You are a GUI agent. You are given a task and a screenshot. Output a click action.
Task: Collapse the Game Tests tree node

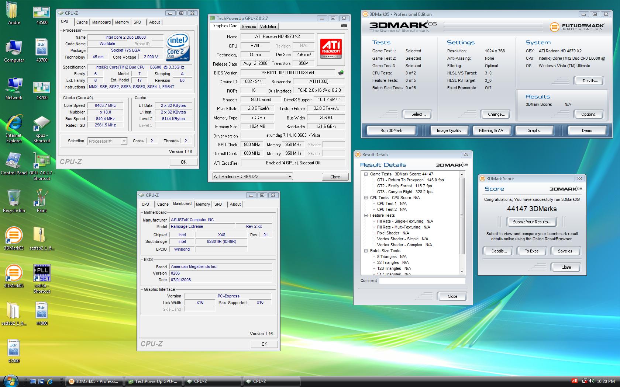366,174
